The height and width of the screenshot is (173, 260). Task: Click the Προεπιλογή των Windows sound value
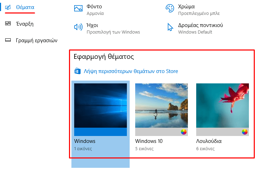point(113,32)
